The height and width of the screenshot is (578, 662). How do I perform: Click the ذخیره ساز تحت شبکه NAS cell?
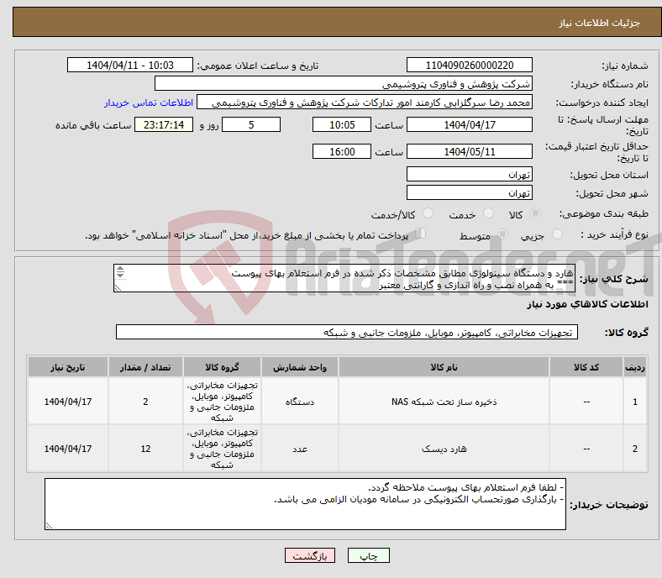[444, 402]
